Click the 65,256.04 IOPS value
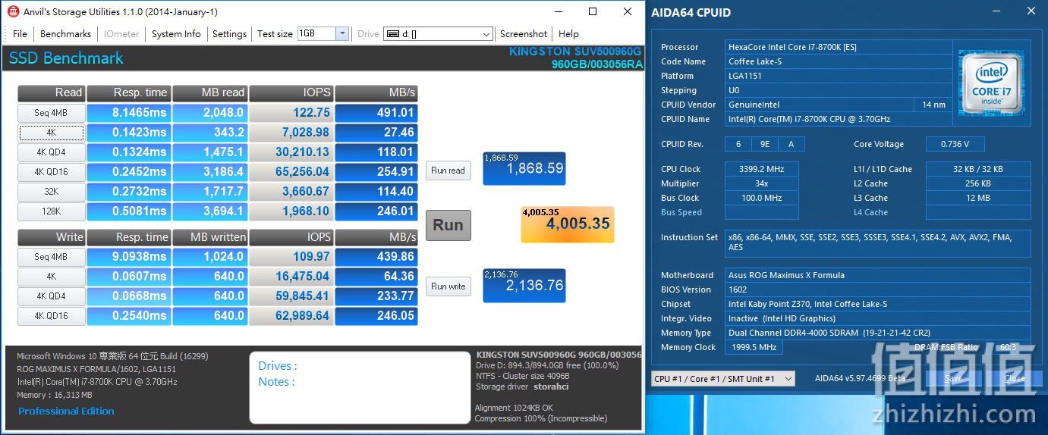 click(291, 172)
